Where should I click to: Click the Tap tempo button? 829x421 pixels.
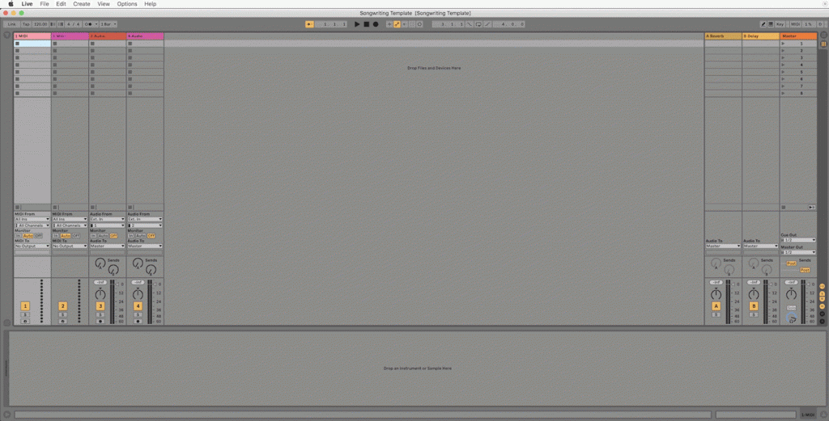pos(26,24)
